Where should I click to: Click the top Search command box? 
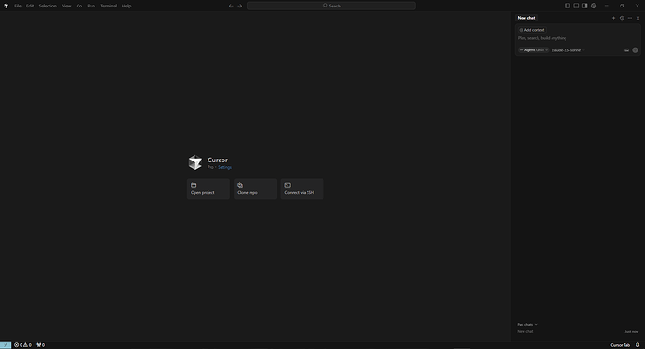pos(331,6)
